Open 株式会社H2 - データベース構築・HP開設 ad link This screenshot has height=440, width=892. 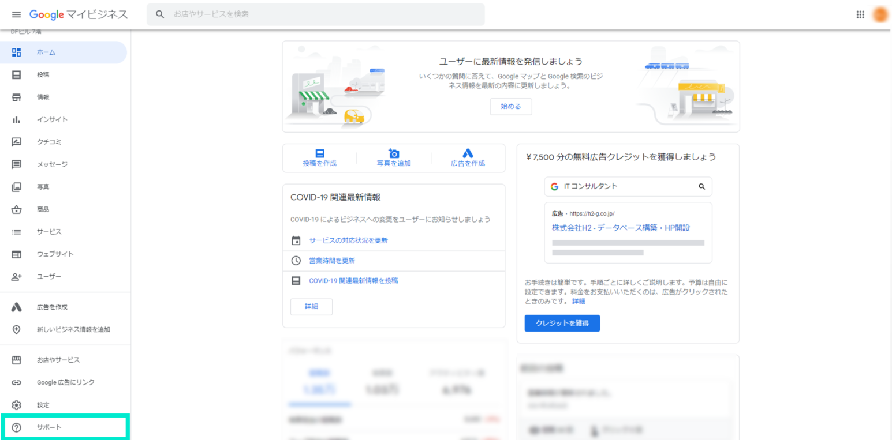pyautogui.click(x=621, y=228)
